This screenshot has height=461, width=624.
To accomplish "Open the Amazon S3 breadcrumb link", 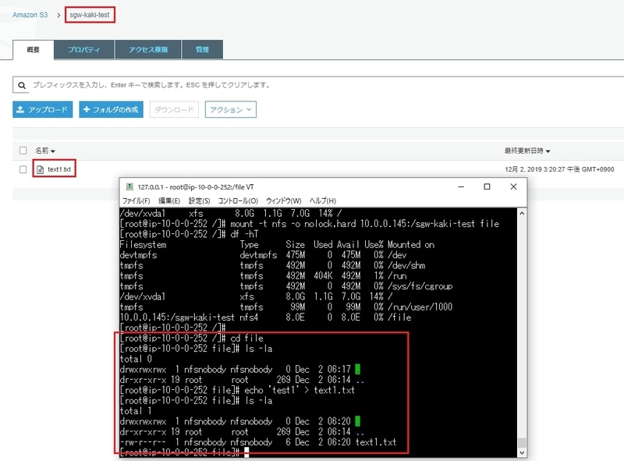I will pos(30,15).
